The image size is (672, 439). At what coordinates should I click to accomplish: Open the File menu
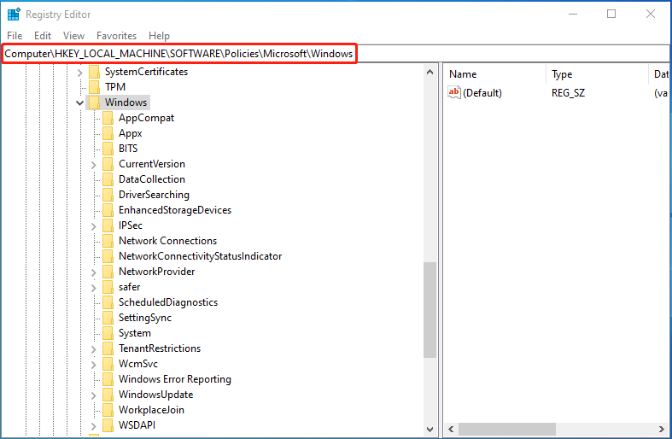(15, 36)
